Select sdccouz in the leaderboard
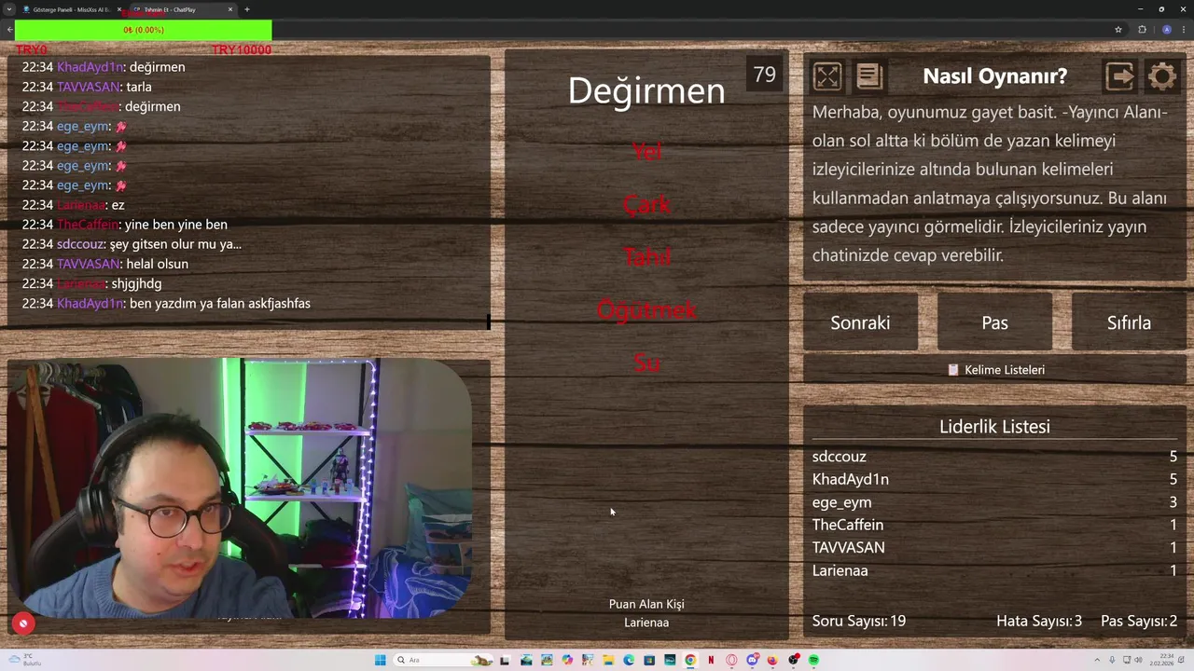 click(x=994, y=457)
